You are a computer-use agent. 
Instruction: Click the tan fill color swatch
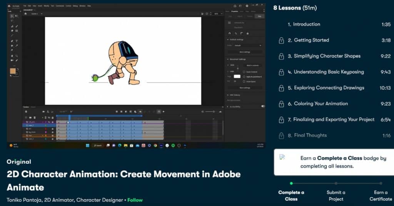click(x=13, y=71)
